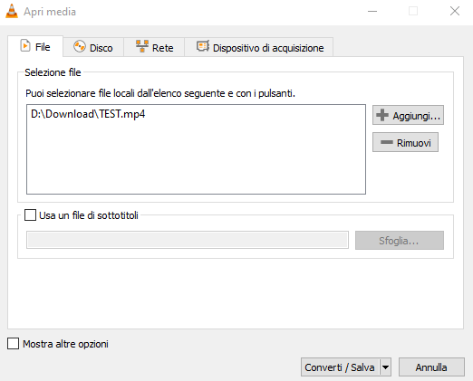Switch to the Disco tab
This screenshot has height=381, width=473.
(x=93, y=47)
